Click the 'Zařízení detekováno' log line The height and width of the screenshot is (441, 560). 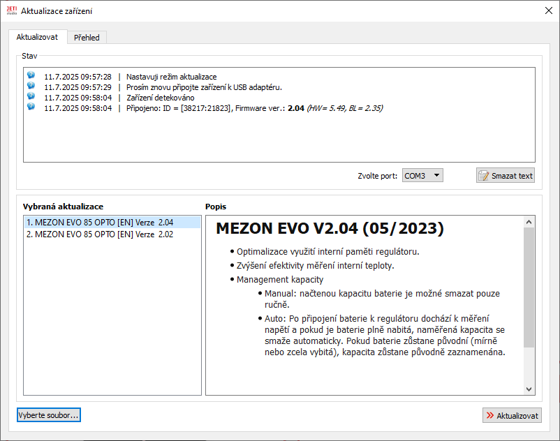click(161, 98)
